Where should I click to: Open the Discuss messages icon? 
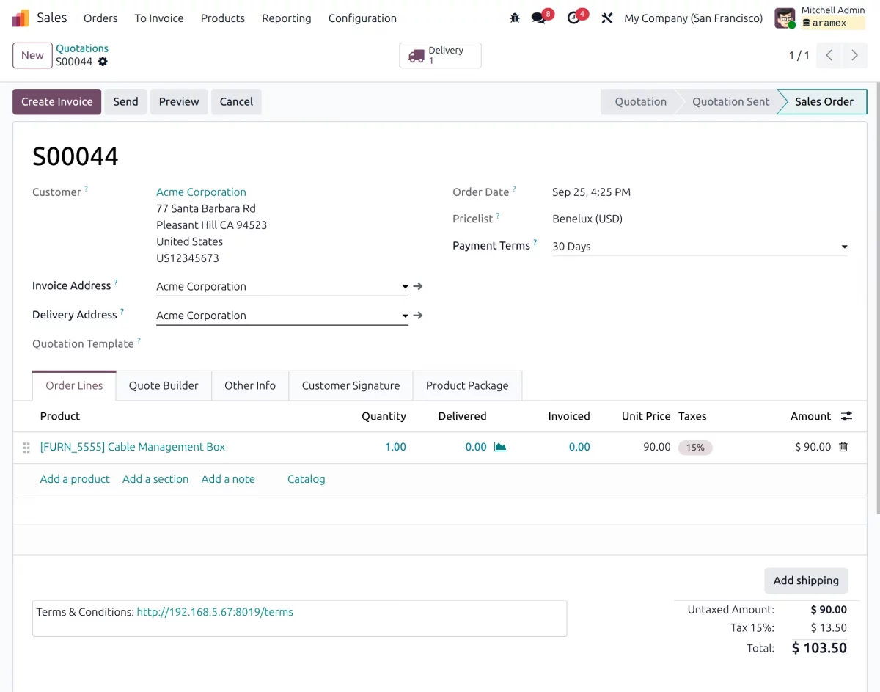(540, 18)
